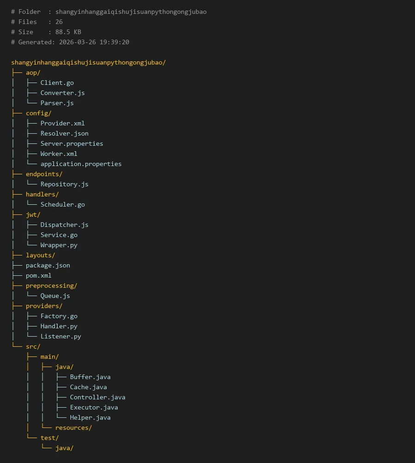The image size is (415, 463).
Task: Click the pom.xml file
Action: (39, 275)
